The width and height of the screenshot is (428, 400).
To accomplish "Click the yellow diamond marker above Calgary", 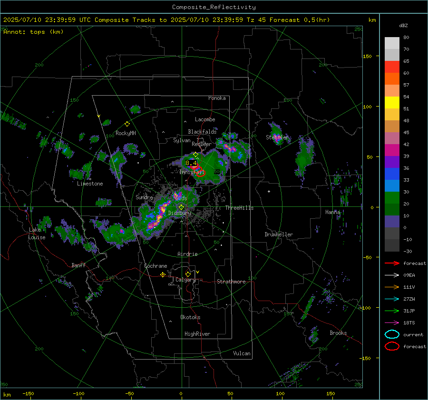I will [188, 274].
